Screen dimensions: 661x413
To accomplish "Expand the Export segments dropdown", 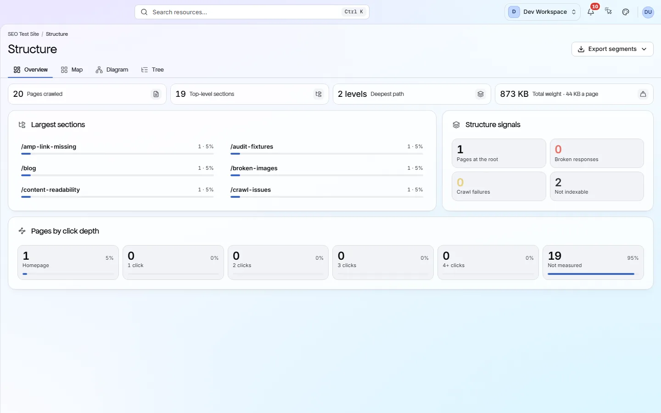I will pyautogui.click(x=612, y=49).
